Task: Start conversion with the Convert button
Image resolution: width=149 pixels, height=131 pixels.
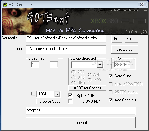Action: 81,123
